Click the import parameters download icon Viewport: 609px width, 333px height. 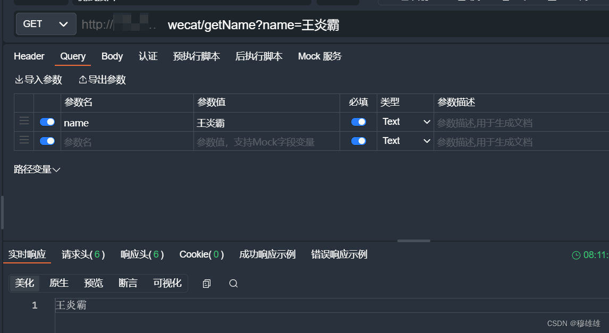click(19, 79)
